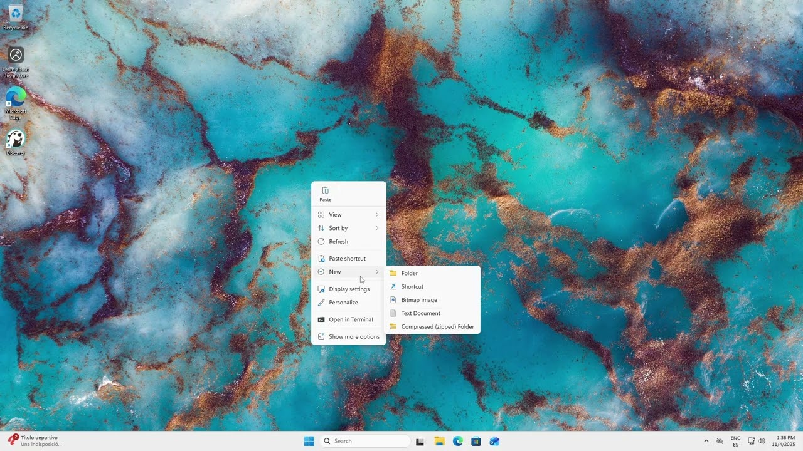
Task: Select the 'Learn about this picture' desktop icon
Action: pos(16,63)
